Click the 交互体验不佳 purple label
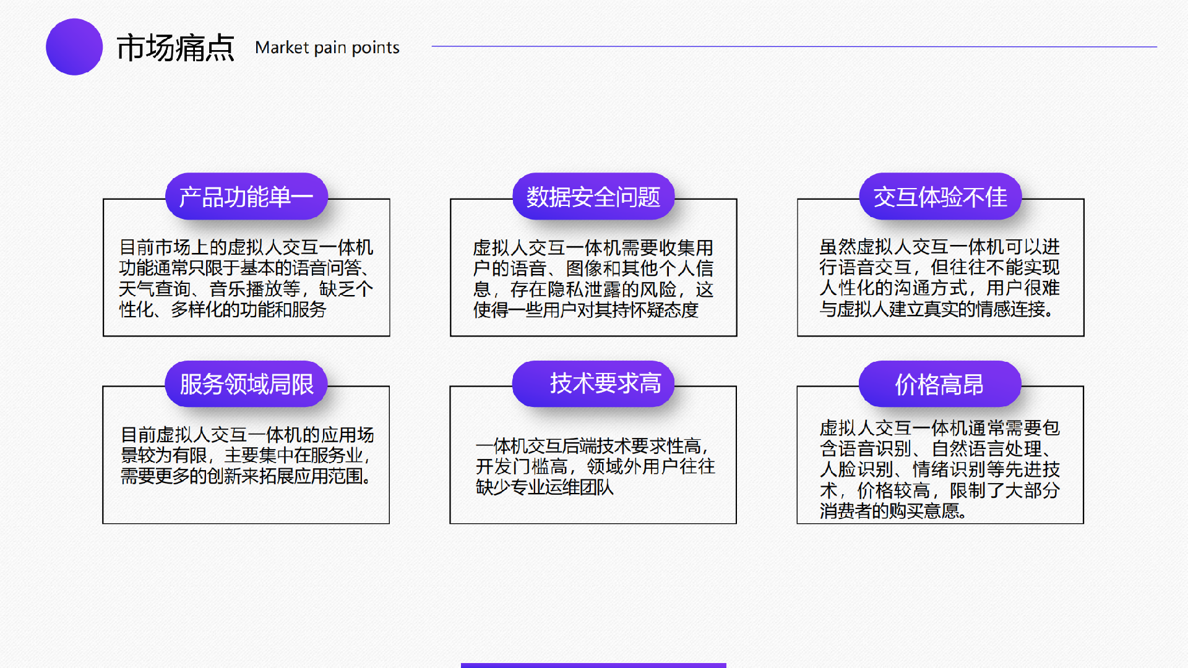The width and height of the screenshot is (1188, 668). [x=940, y=197]
